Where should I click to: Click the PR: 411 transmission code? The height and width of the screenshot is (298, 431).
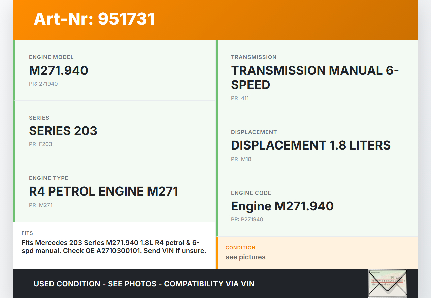[240, 98]
